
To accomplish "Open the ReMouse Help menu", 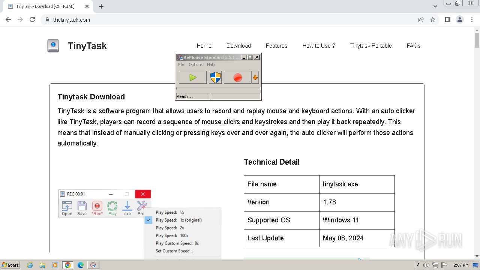I will click(x=211, y=64).
